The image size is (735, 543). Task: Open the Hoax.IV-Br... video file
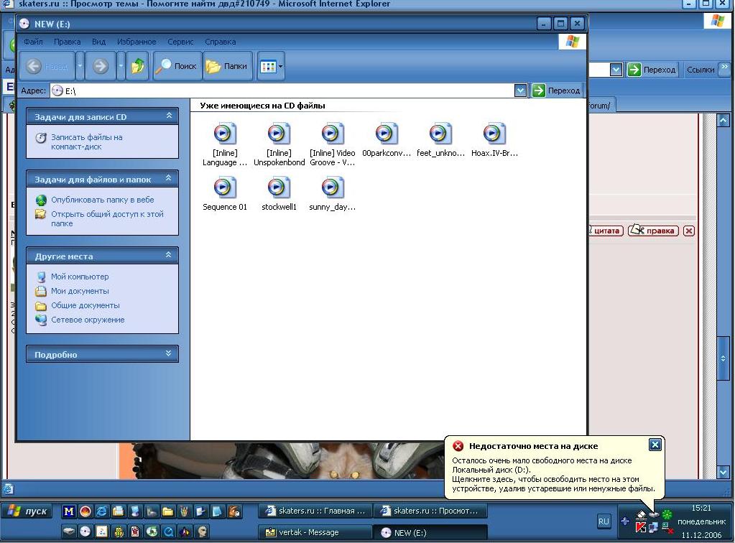pos(494,134)
